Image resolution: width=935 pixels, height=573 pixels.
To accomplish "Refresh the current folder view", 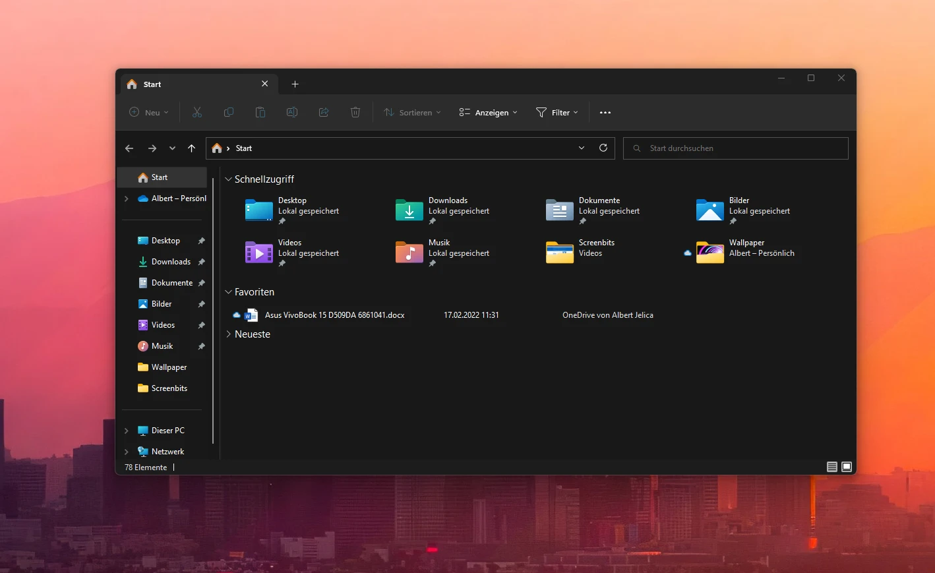I will point(603,148).
